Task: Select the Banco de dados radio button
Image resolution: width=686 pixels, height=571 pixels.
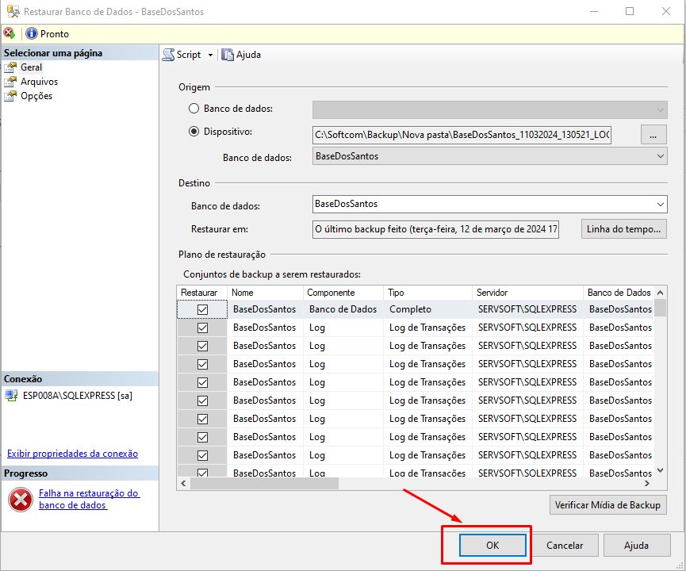Action: pyautogui.click(x=194, y=109)
